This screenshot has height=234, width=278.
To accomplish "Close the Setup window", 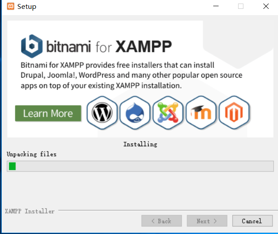I will tap(266, 6).
